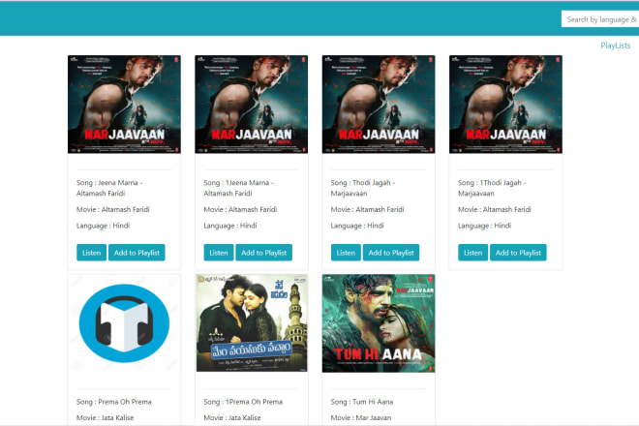The height and width of the screenshot is (426, 639).
Task: Select 'Language : Hindi' in Thodi Jagah card
Action: [x=357, y=226]
